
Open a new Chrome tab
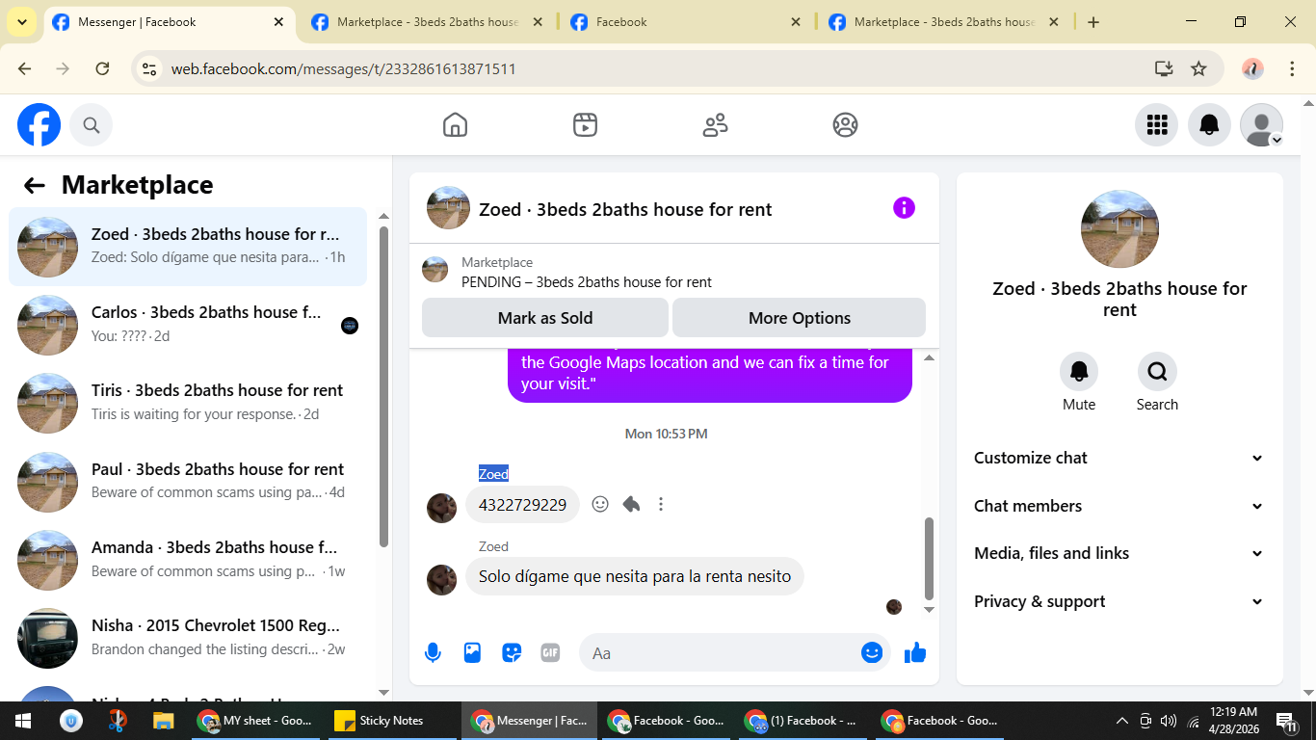(x=1093, y=22)
